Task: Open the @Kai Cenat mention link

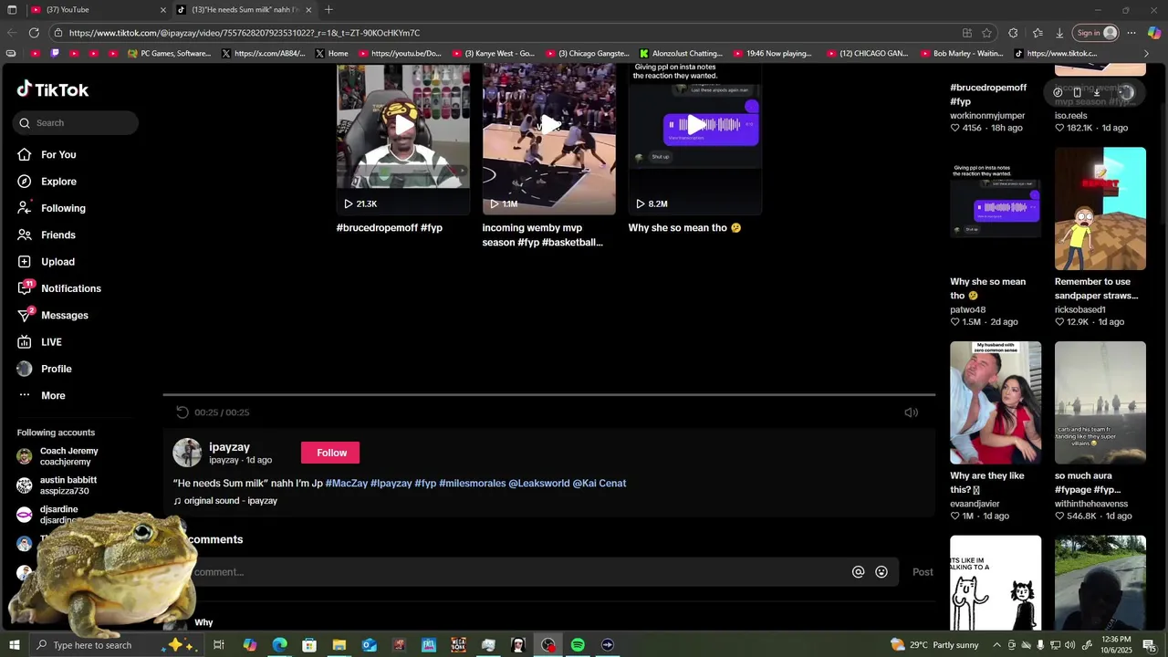Action: [600, 484]
